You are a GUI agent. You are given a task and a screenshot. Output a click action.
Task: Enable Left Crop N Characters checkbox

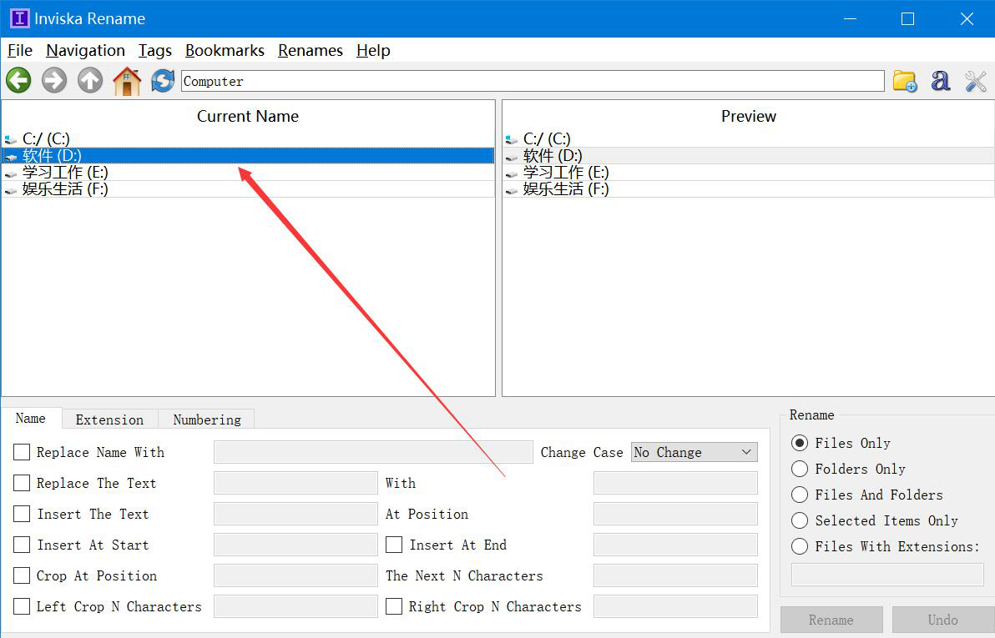tap(22, 606)
